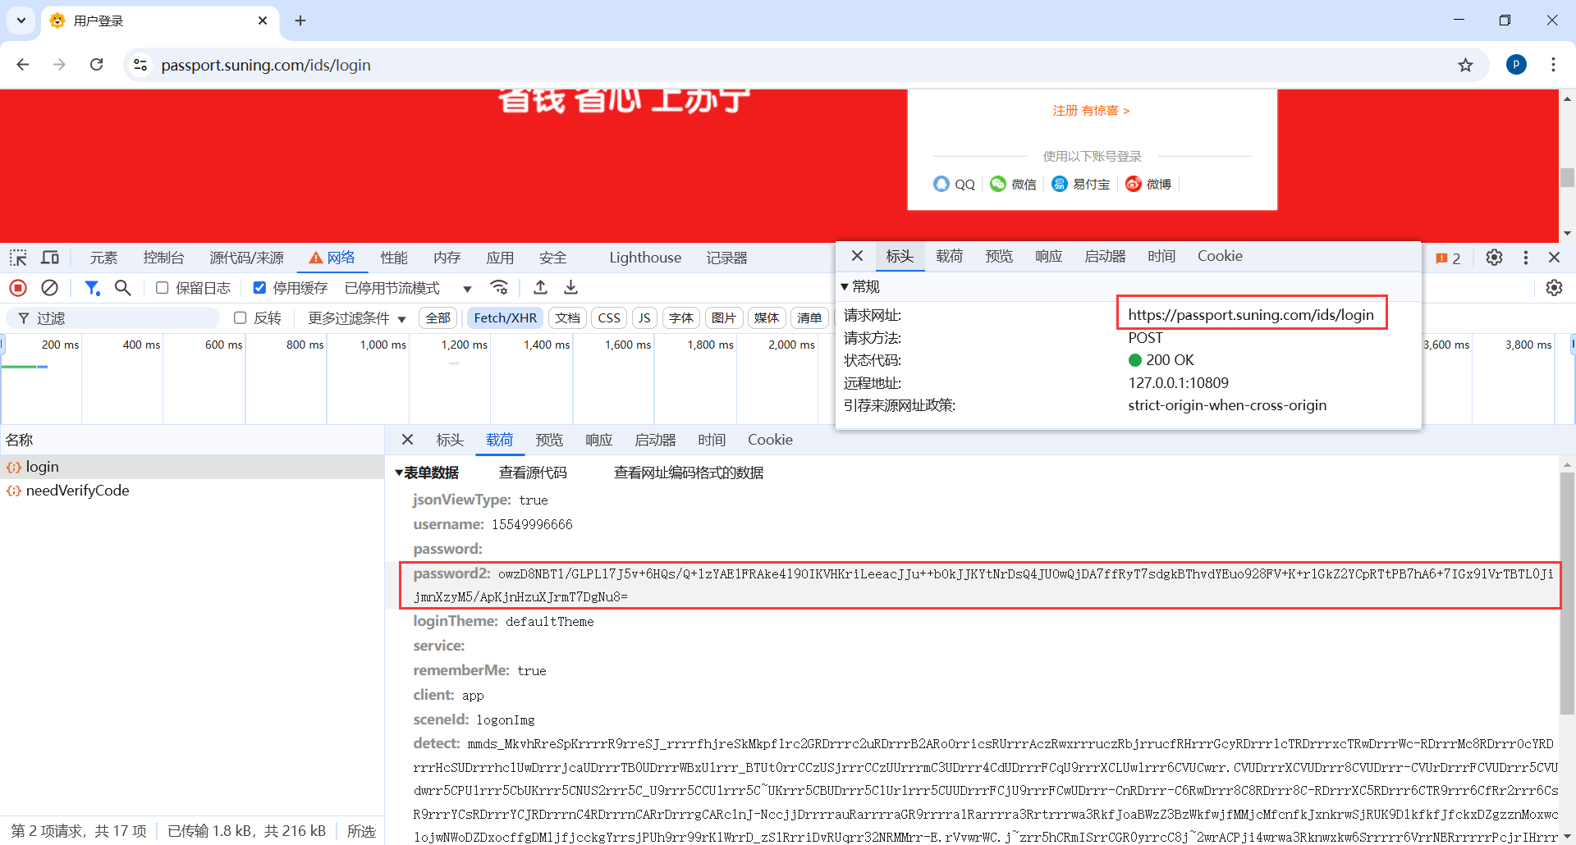The image size is (1576, 845).
Task: Toggle the network filter funnel icon
Action: (x=92, y=288)
